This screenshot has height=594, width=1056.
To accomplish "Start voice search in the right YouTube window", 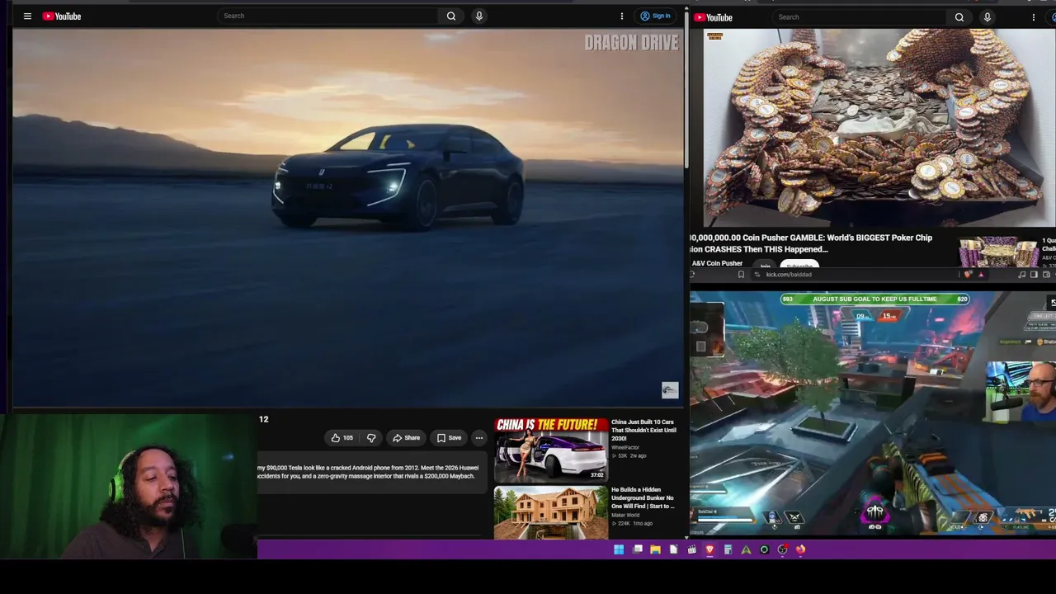I will click(x=987, y=17).
